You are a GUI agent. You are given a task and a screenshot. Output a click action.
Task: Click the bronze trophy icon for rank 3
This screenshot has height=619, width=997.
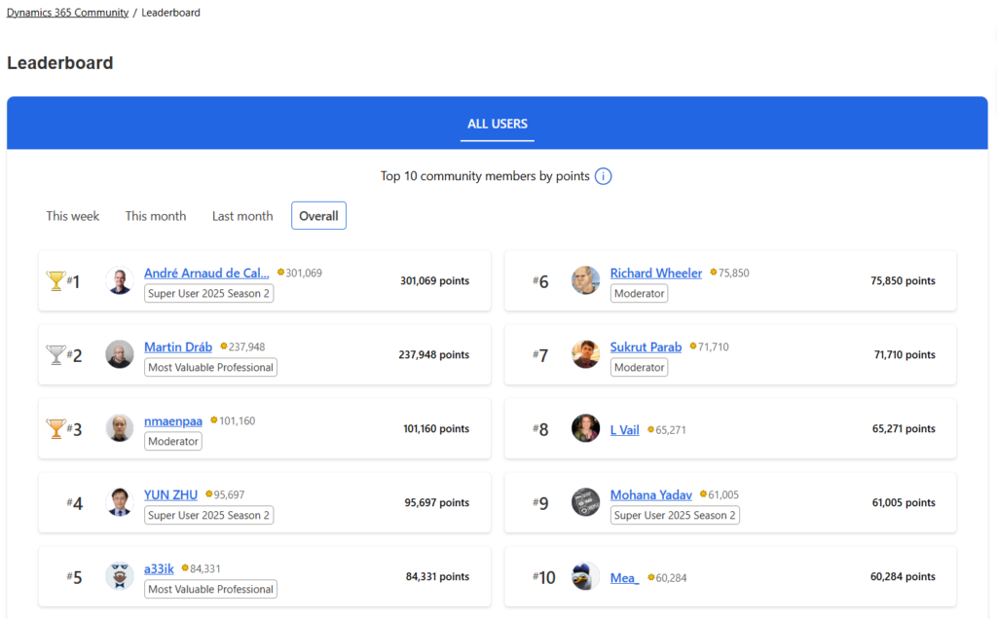[x=56, y=429]
